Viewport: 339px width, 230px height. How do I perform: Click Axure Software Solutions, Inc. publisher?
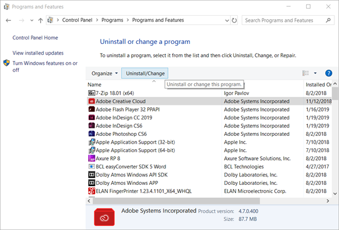tap(257, 158)
